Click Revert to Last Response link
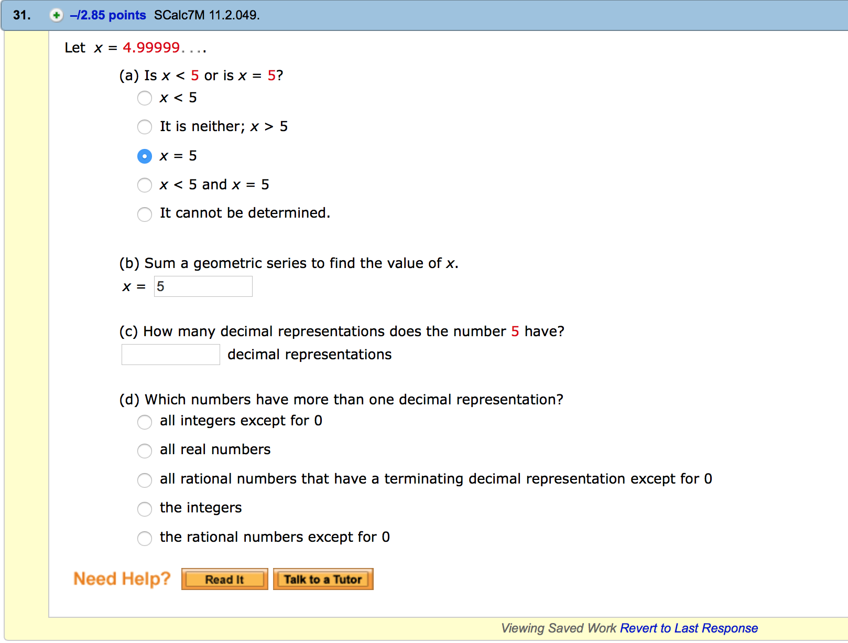Image resolution: width=848 pixels, height=643 pixels. point(689,628)
